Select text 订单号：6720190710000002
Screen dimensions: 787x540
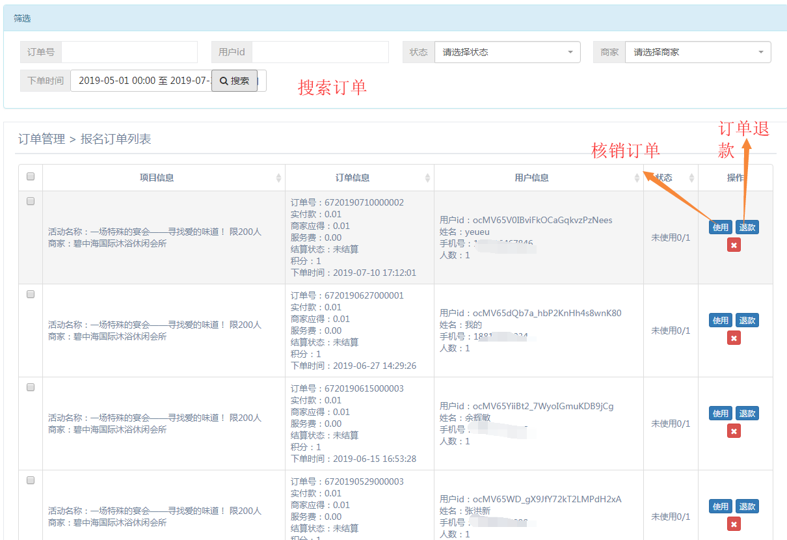coord(347,202)
